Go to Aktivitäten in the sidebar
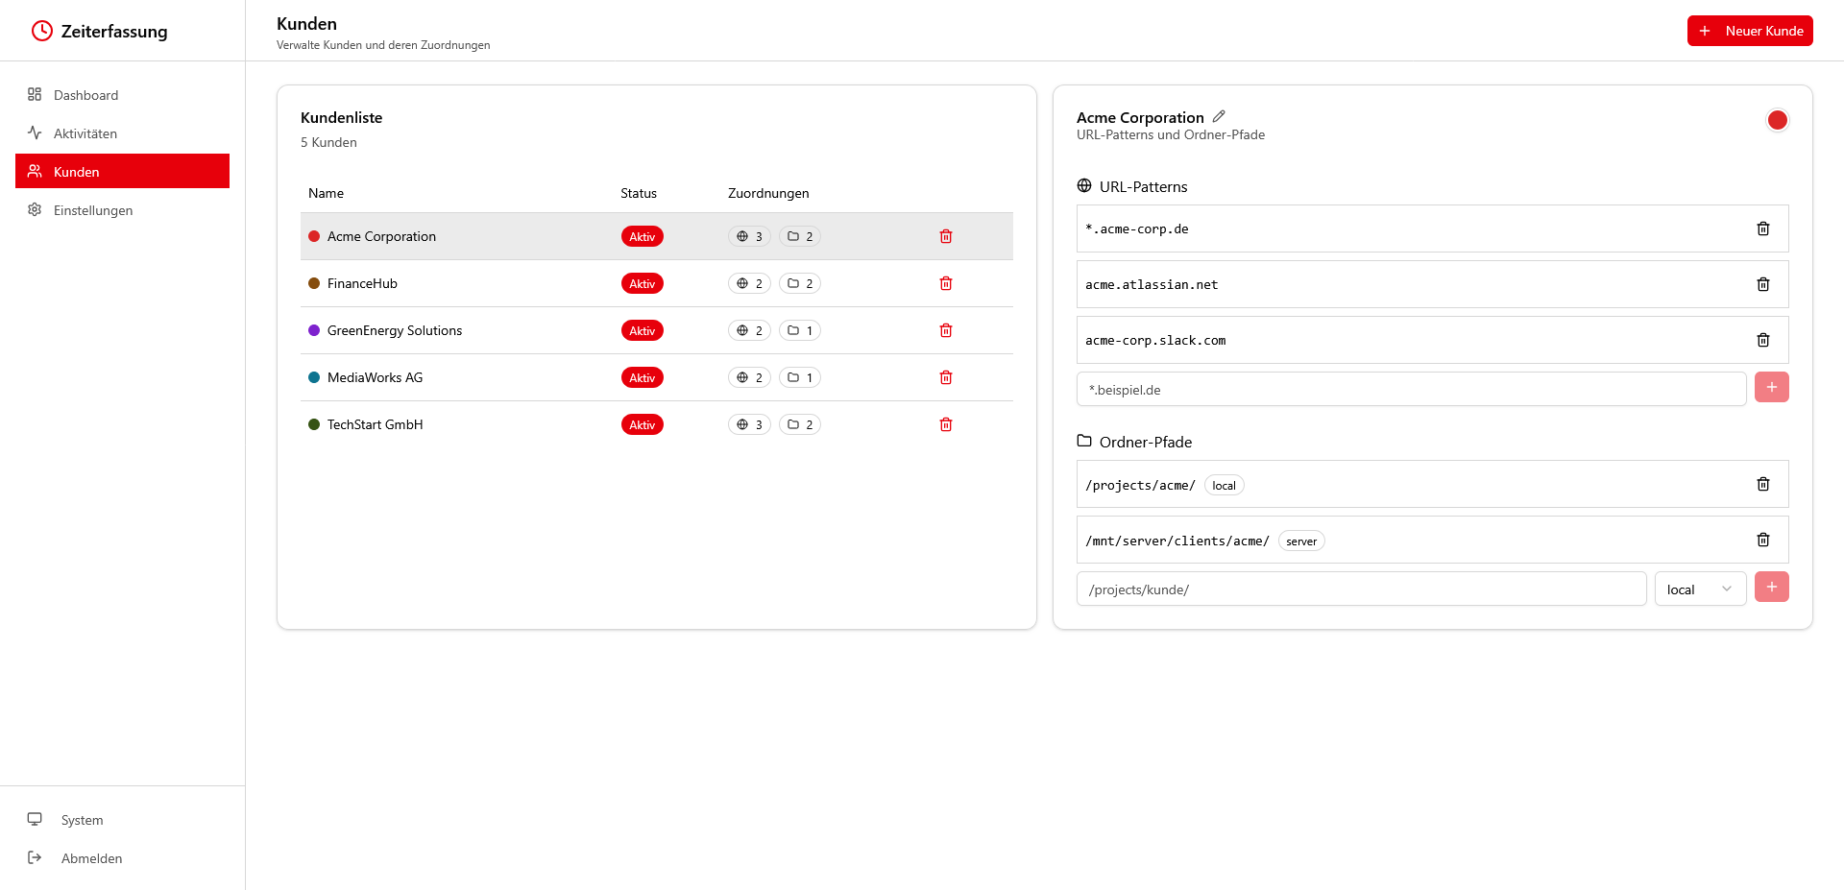Viewport: 1844px width, 890px height. pos(85,133)
